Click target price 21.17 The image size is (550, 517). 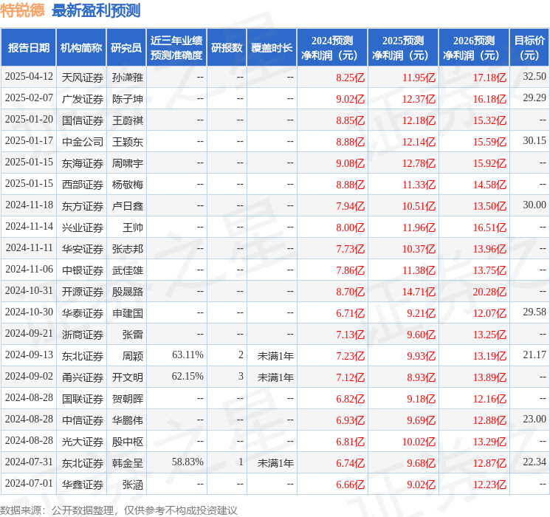point(534,355)
